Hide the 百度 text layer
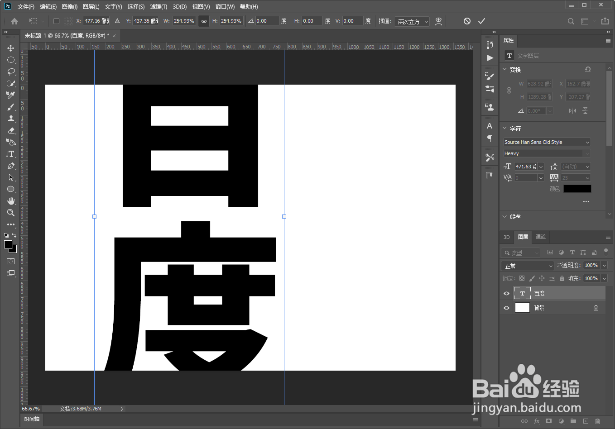The width and height of the screenshot is (615, 429). (506, 293)
